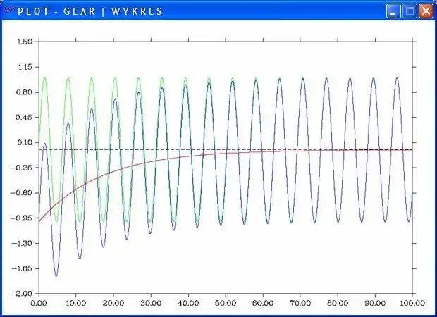The image size is (437, 317).
Task: Click the 50.00 label on horizontal axis
Action: [226, 303]
